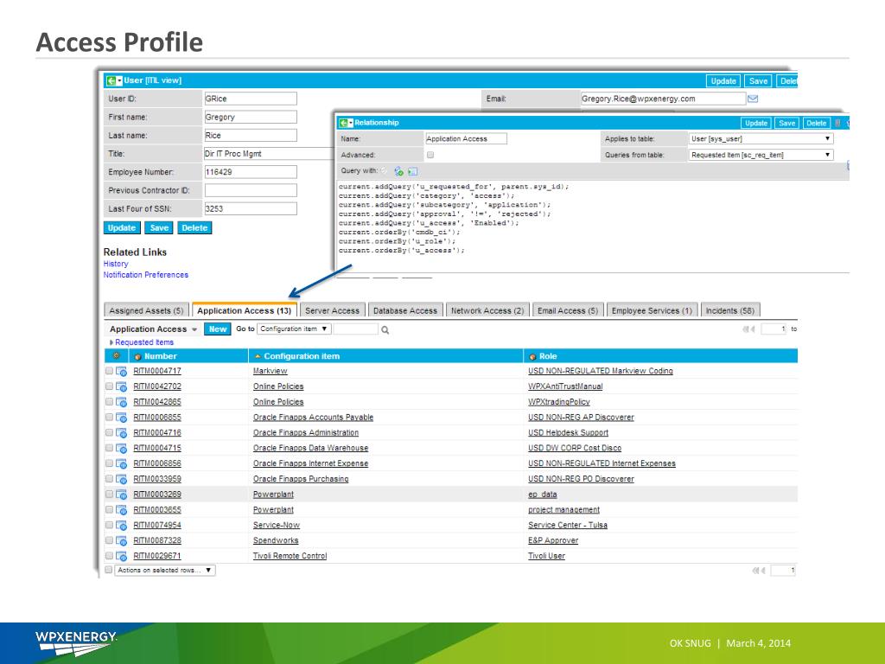Click the green Query with add icon
885x664 pixels.
[x=399, y=171]
